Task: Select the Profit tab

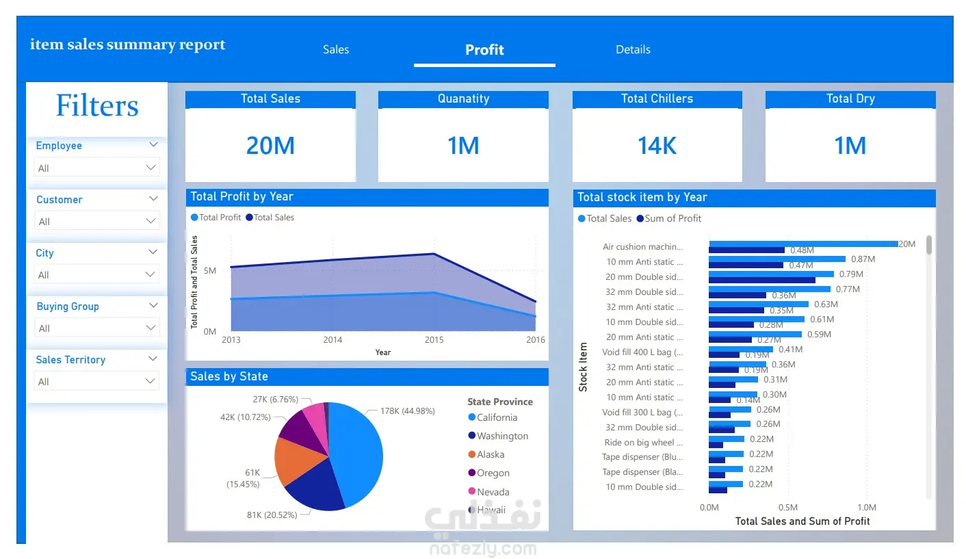Action: point(484,49)
